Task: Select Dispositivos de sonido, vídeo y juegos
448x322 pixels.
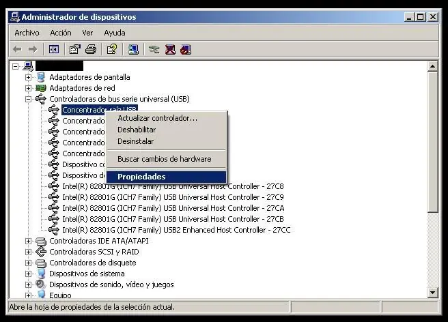Action: (x=111, y=284)
